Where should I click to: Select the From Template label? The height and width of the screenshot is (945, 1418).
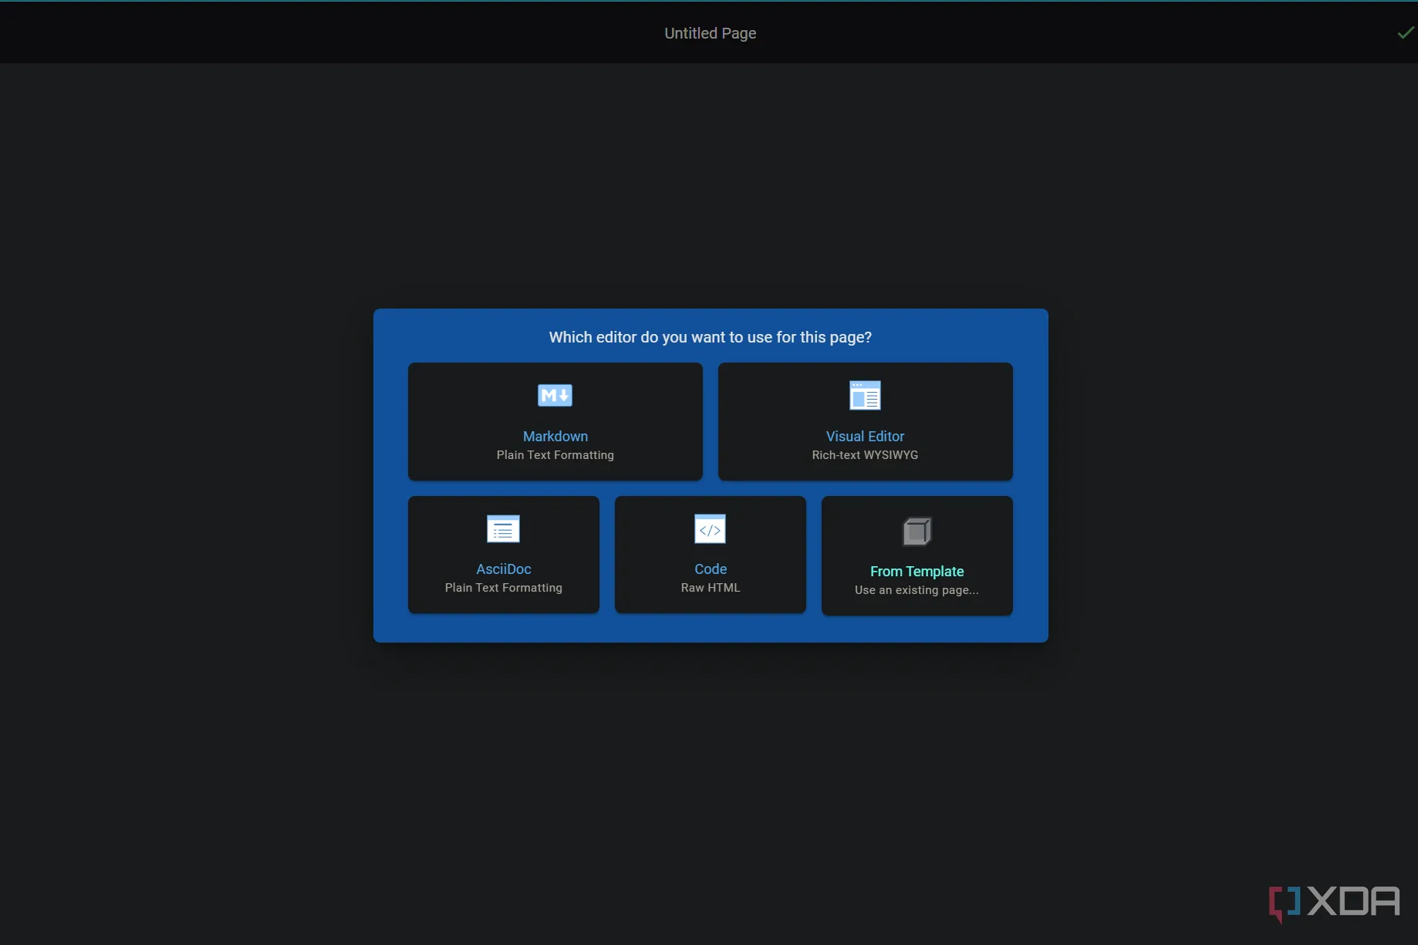[917, 572]
